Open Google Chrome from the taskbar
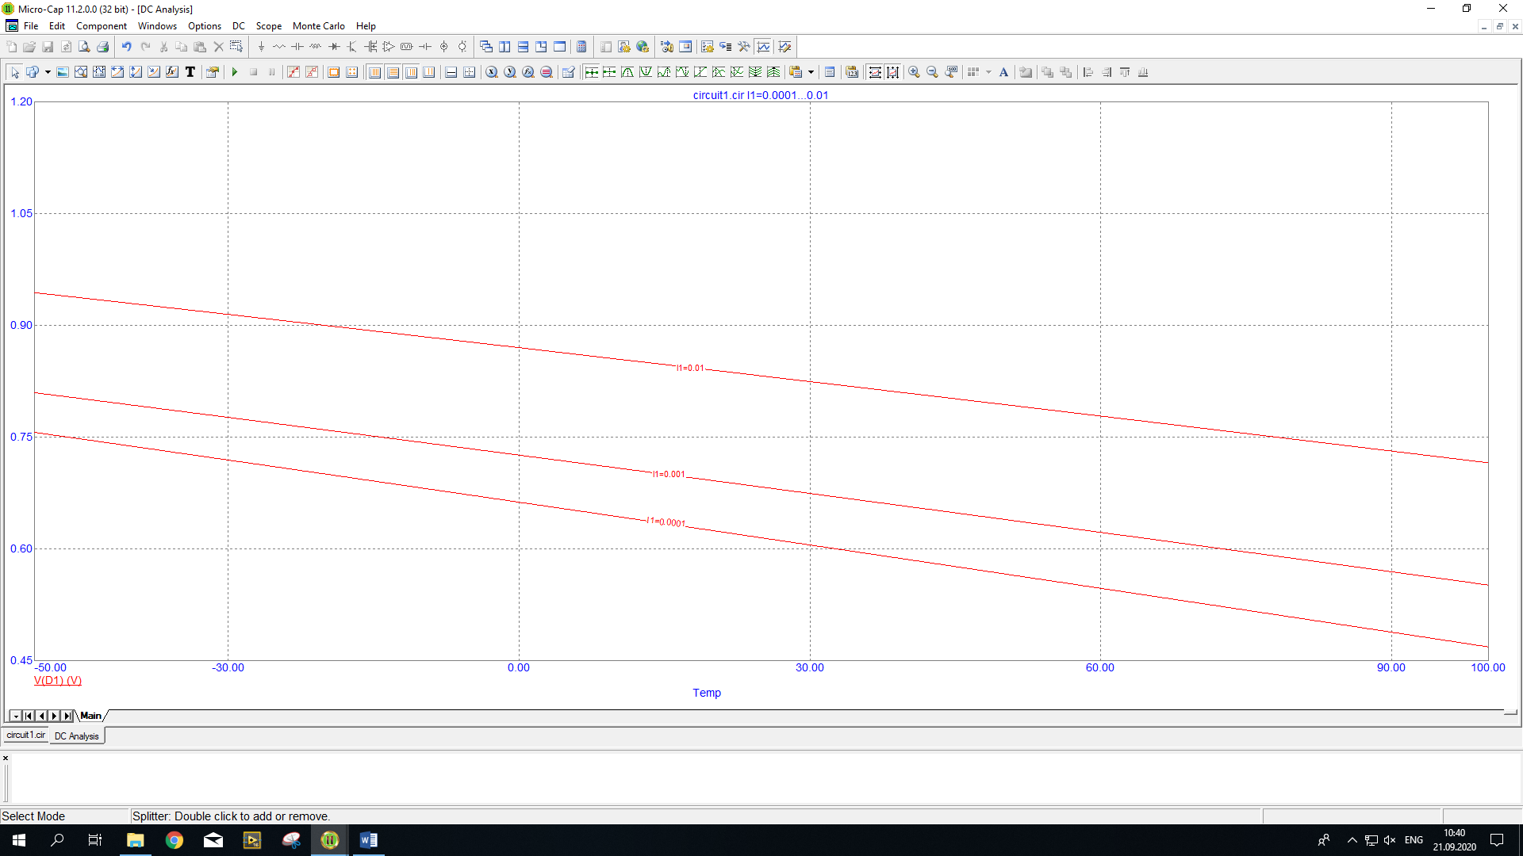This screenshot has height=856, width=1523. pyautogui.click(x=175, y=840)
